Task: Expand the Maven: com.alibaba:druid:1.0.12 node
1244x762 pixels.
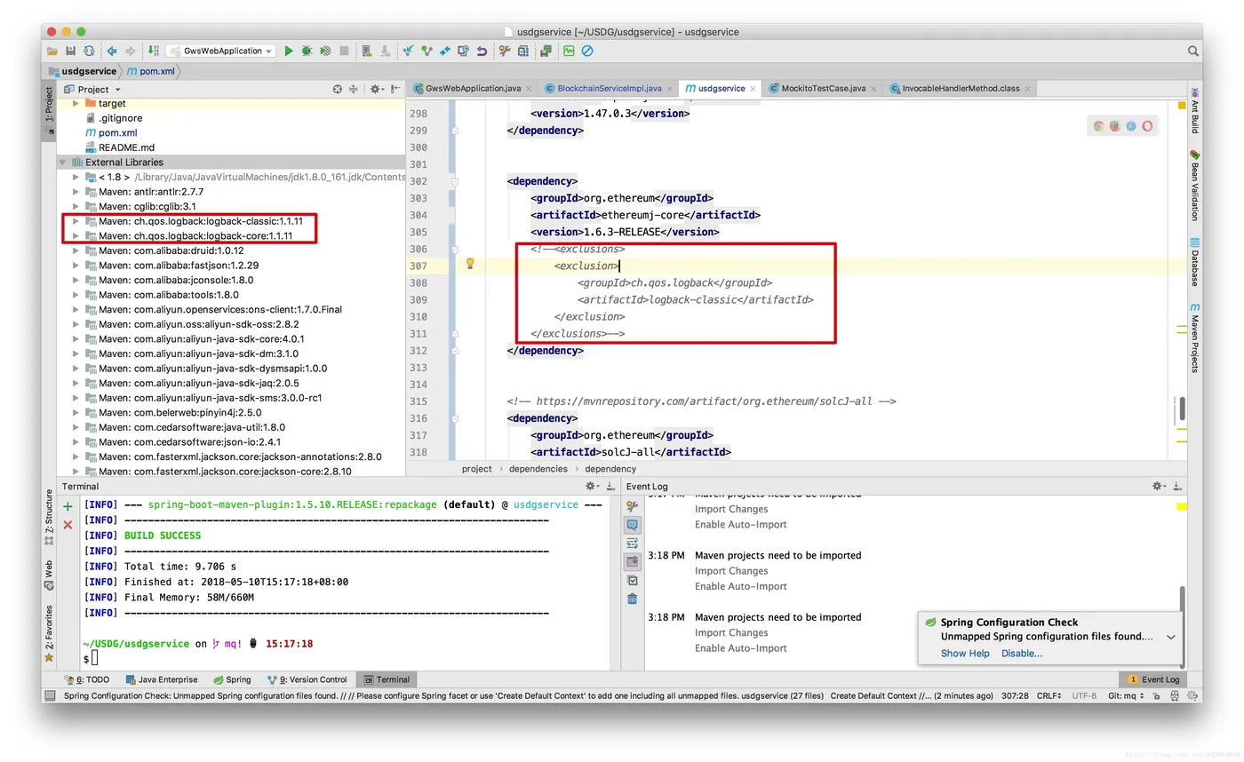Action: [76, 250]
